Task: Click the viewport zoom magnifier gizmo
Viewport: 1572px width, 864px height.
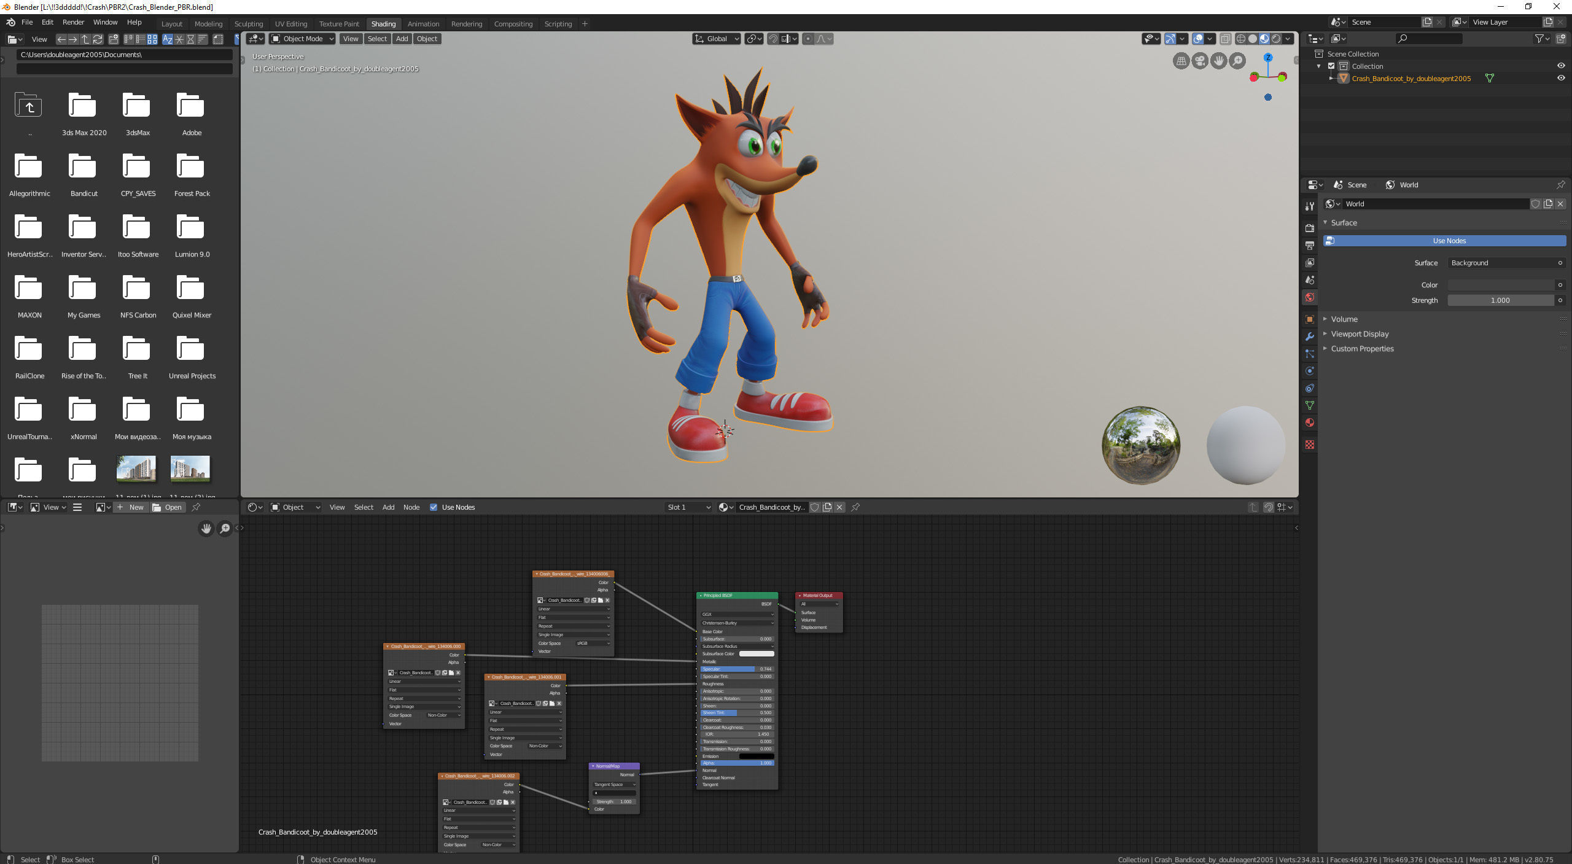Action: pos(1238,61)
